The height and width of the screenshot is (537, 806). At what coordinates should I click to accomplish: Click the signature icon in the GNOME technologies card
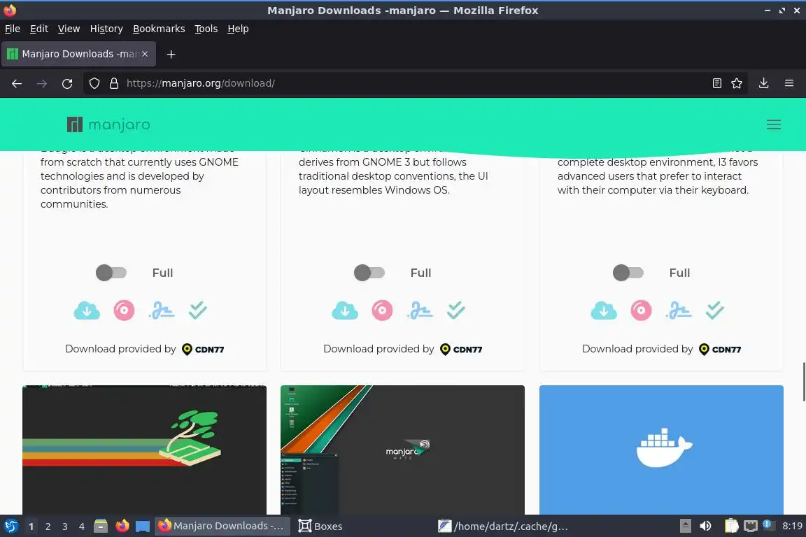click(x=162, y=310)
